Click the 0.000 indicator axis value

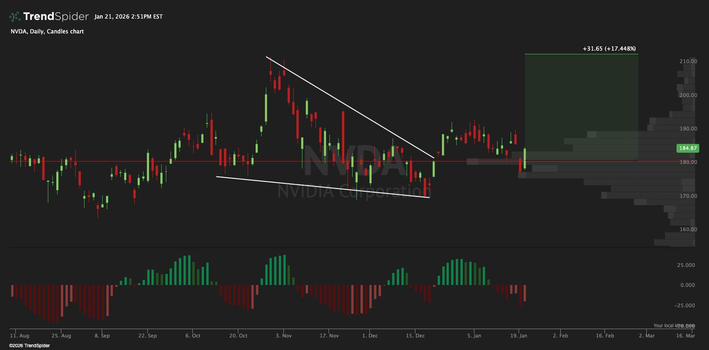(x=688, y=285)
